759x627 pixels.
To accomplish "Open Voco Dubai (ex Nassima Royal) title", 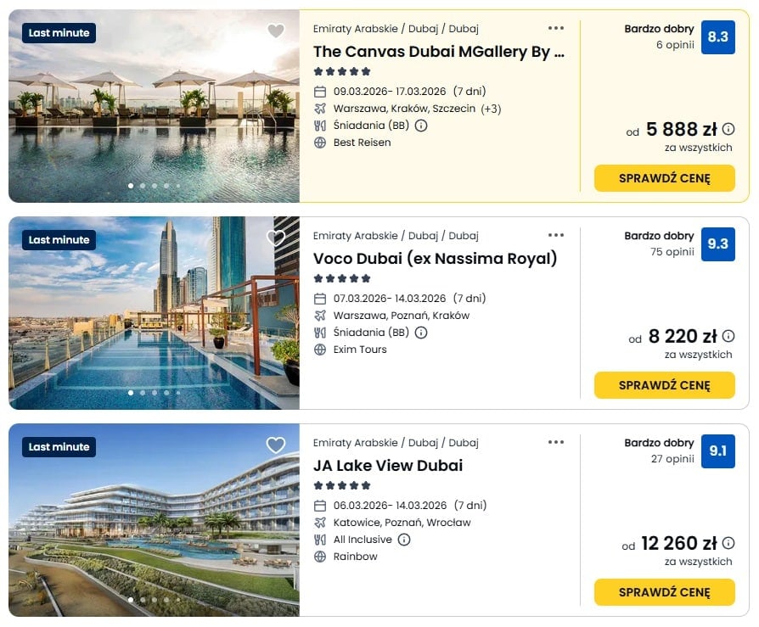I will pos(435,259).
